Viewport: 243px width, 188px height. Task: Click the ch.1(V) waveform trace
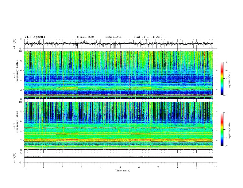118,44
